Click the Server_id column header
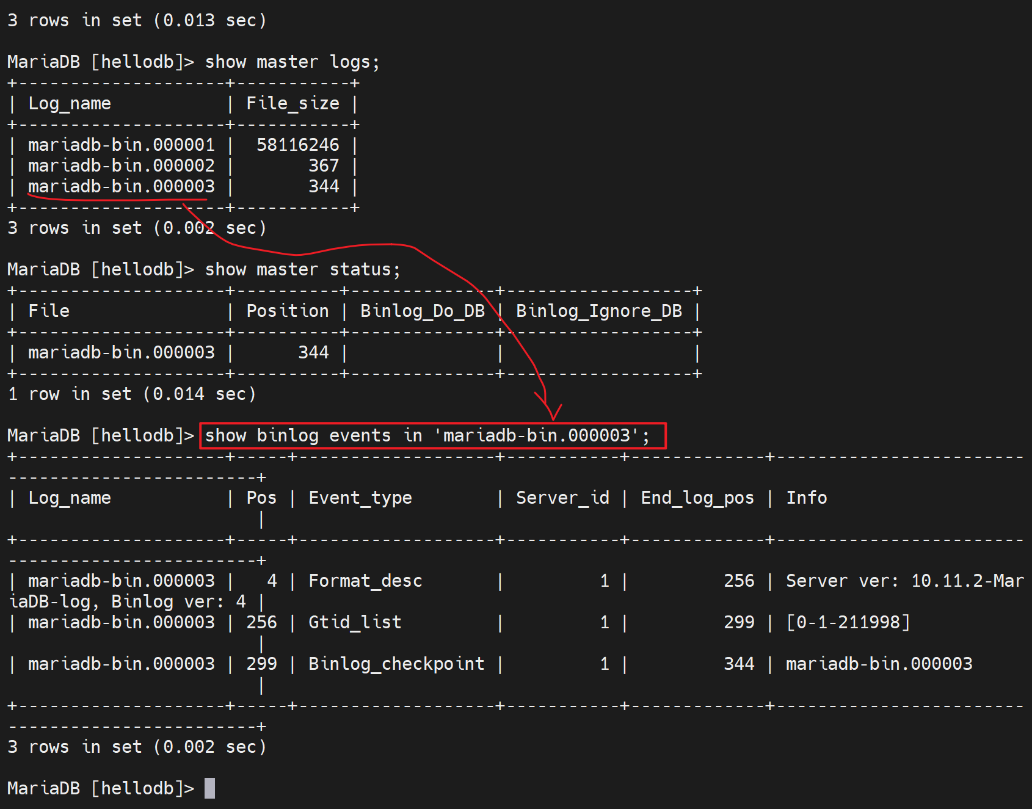This screenshot has width=1032, height=809. coord(562,498)
